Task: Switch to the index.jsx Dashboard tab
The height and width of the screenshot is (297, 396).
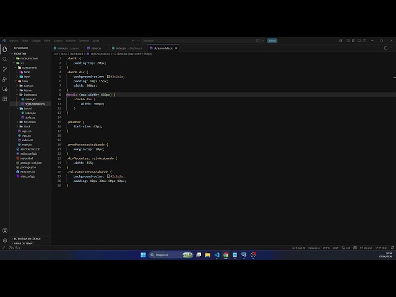Action: pos(129,48)
